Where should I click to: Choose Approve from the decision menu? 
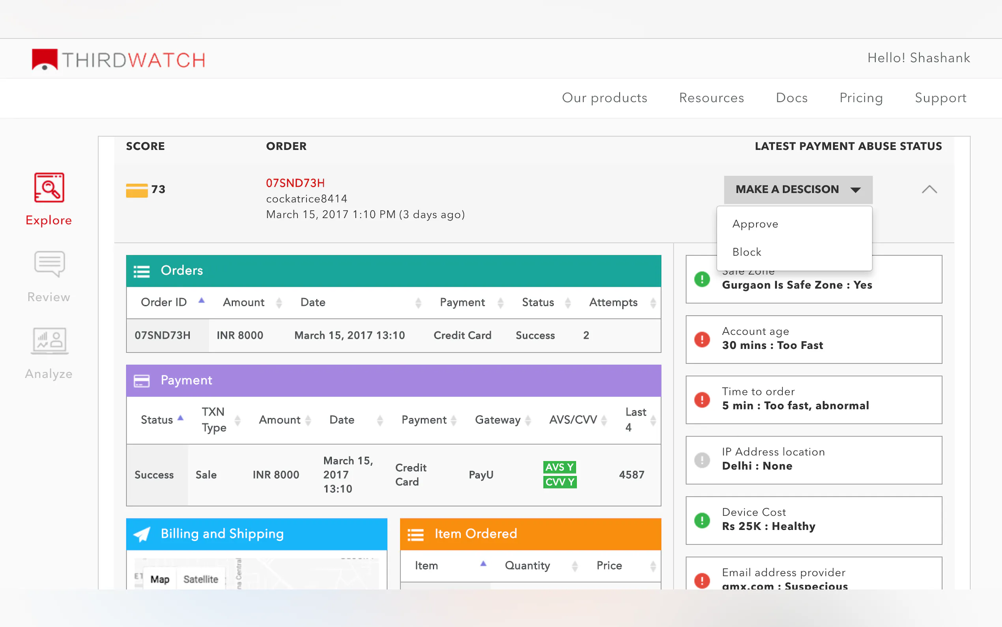tap(755, 224)
